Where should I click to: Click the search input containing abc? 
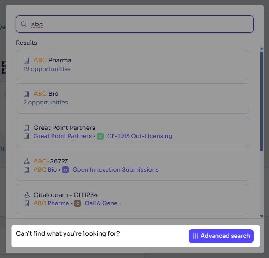pyautogui.click(x=135, y=24)
